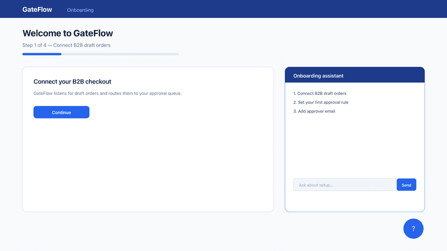
Task: Click the 'Onboarding assistant' panel header
Action: [355, 75]
